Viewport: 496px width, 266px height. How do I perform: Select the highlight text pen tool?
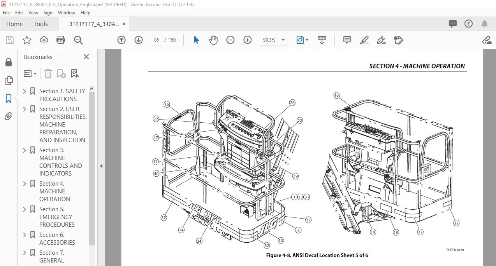pyautogui.click(x=364, y=40)
